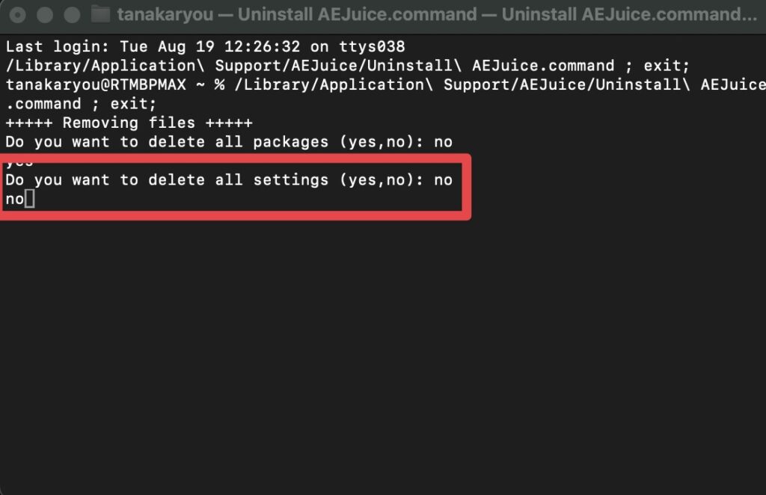
Task: Click the partially hidden 'yes' answer line
Action: (19, 162)
